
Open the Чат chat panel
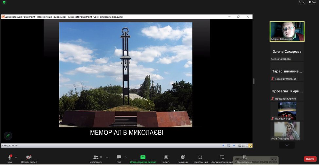[x=119, y=157]
